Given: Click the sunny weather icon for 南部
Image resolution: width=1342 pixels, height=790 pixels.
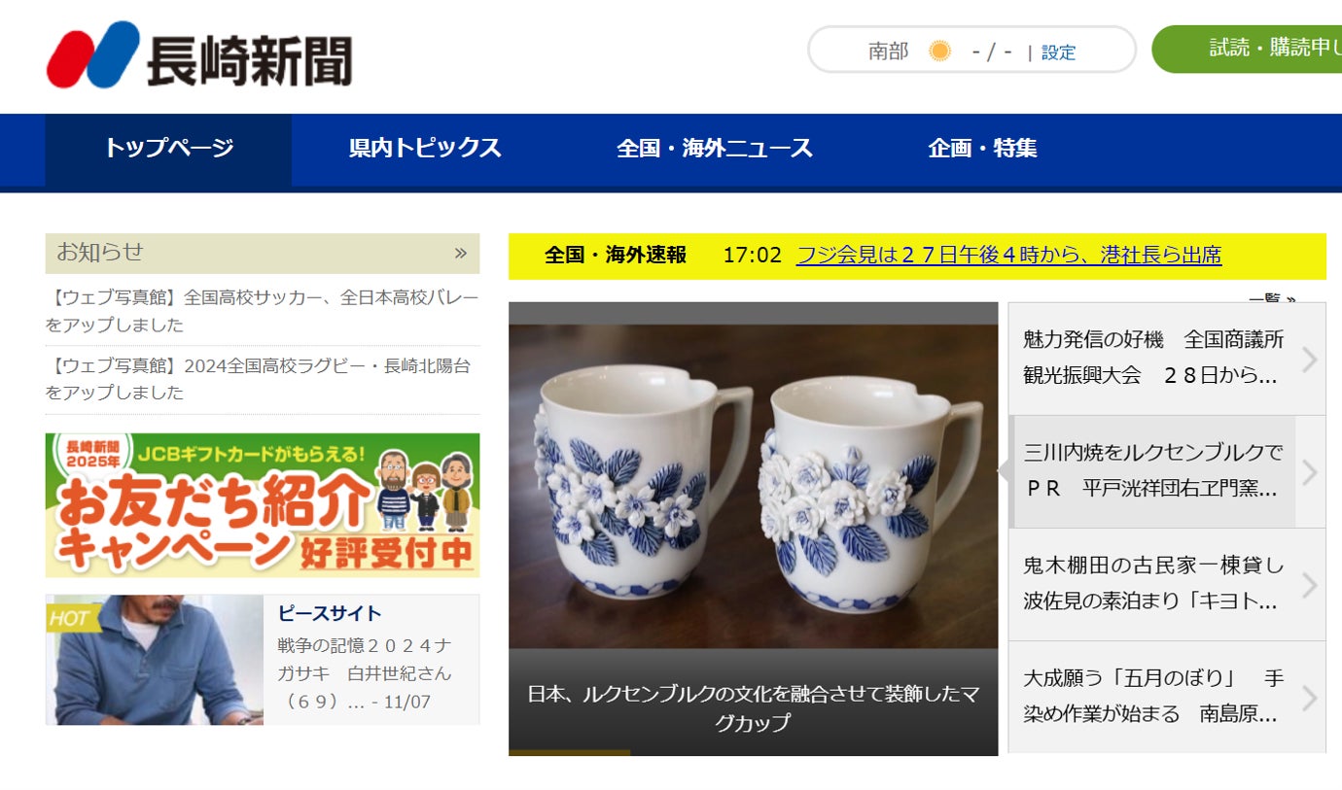Looking at the screenshot, I should (x=939, y=52).
